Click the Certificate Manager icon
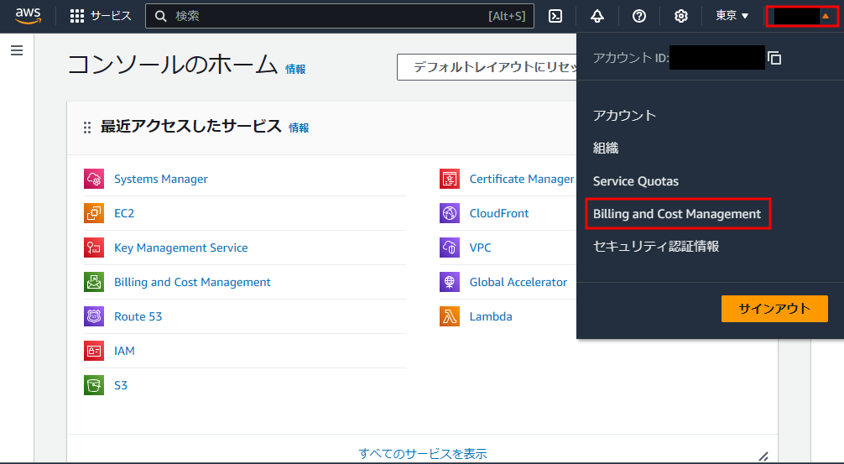 [450, 179]
